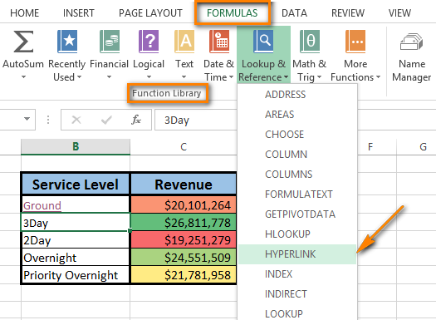Collapse the Lookup & Reference dropdown arrow

pos(287,76)
